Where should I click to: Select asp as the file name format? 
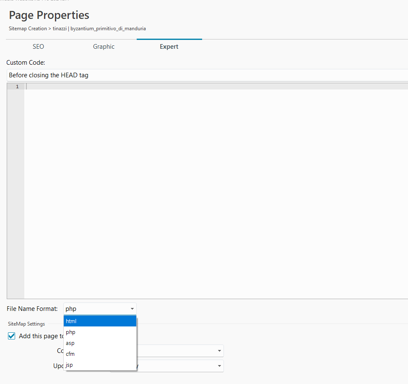point(100,343)
